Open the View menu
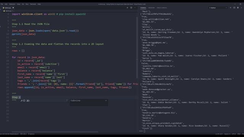Viewport: 244px width, 137px height. (19, 4)
